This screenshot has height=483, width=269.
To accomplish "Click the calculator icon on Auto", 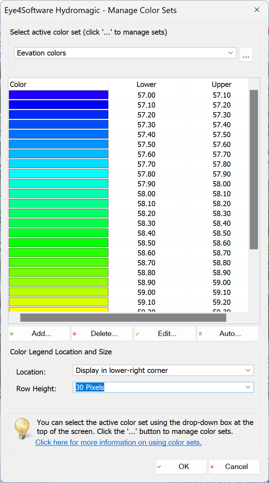I will click(x=200, y=334).
